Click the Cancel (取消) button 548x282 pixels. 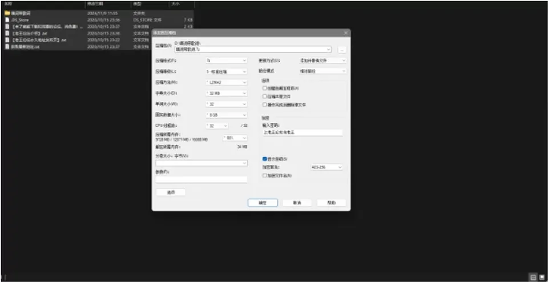coord(297,203)
